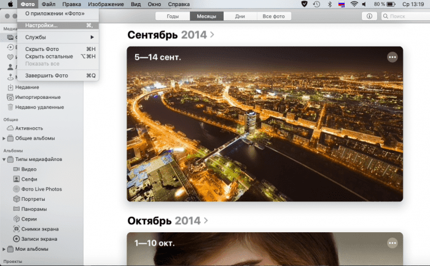Open the Службы submenu
Image resolution: width=430 pixels, height=266 pixels.
coord(58,37)
